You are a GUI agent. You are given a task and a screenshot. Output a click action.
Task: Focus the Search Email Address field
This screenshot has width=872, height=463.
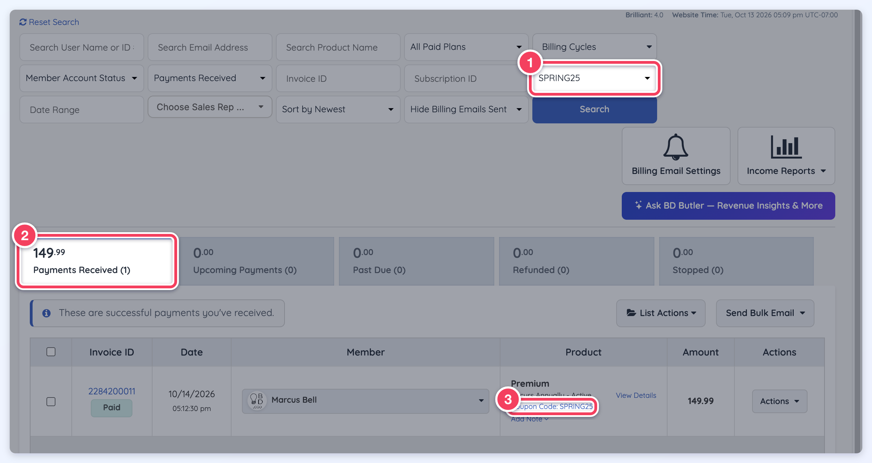210,47
